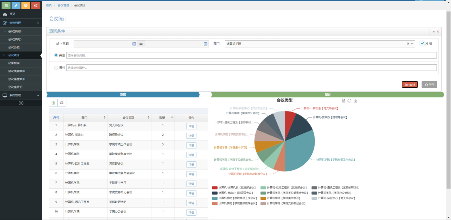Collapse the 查询条件 panel
The image size is (451, 220).
click(434, 32)
